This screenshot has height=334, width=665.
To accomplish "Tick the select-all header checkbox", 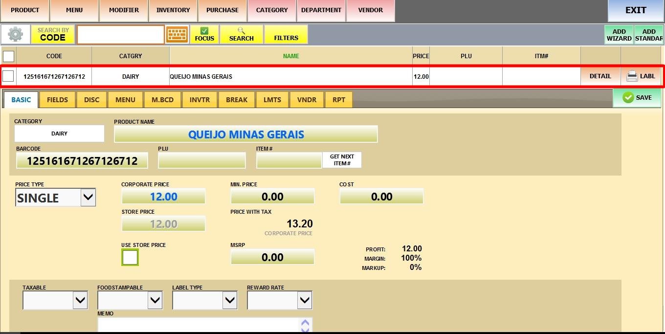I will 8,56.
